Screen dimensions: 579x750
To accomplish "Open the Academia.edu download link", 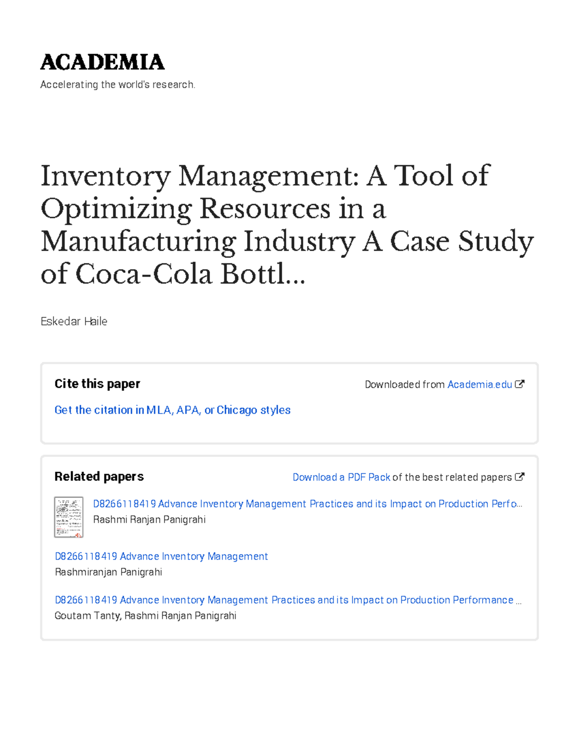I will [479, 384].
